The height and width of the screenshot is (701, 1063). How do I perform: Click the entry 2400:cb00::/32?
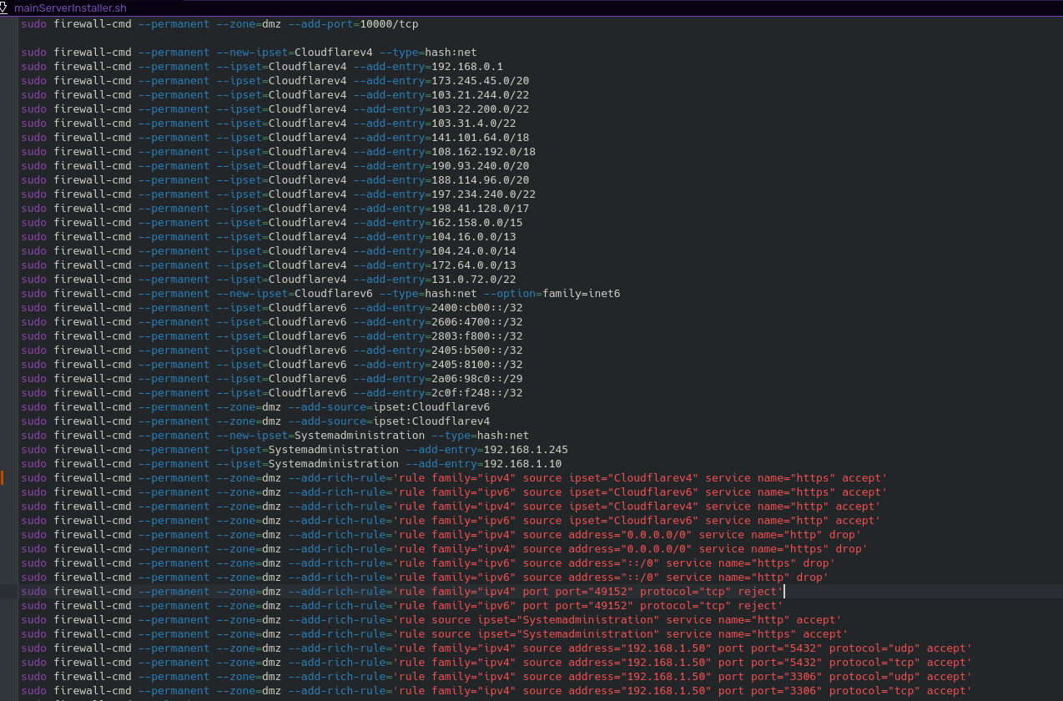[477, 307]
